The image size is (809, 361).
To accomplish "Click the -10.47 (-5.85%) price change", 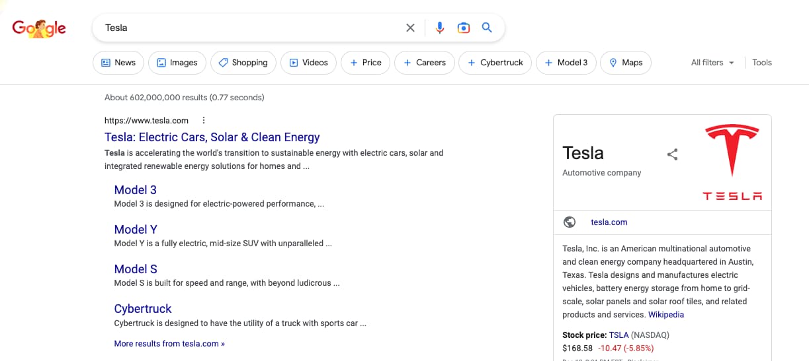I will tap(626, 348).
